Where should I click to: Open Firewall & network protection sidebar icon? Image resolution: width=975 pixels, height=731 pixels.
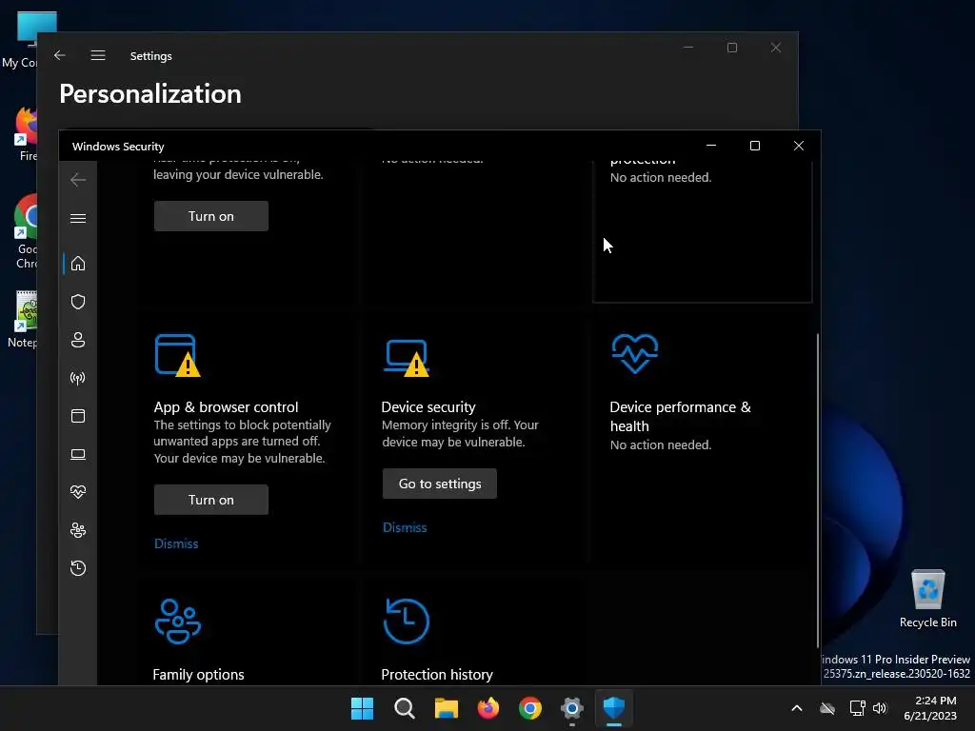point(78,378)
